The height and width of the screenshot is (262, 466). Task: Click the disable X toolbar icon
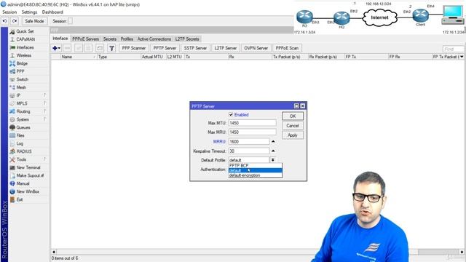pos(88,48)
